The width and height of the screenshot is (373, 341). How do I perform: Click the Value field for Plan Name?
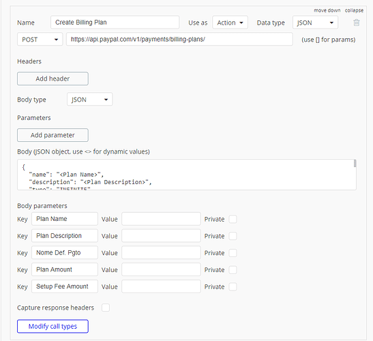(x=161, y=219)
